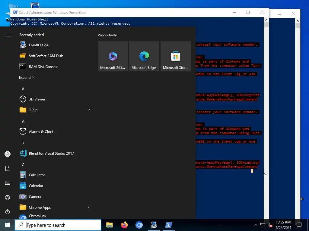Jump to letter C section header

click(23, 165)
